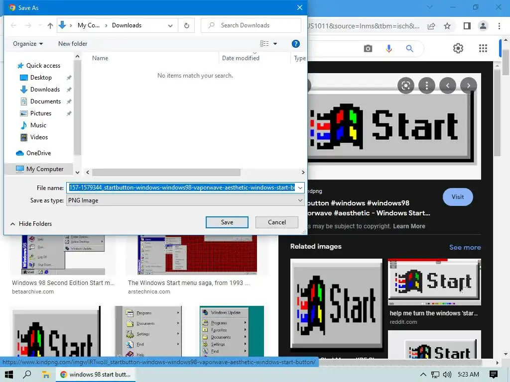The height and width of the screenshot is (382, 510).
Task: Sort by the Date modified column header
Action: [241, 58]
